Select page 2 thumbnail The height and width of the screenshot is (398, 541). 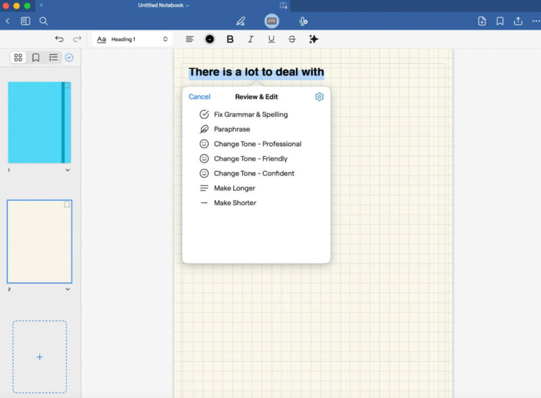[39, 241]
